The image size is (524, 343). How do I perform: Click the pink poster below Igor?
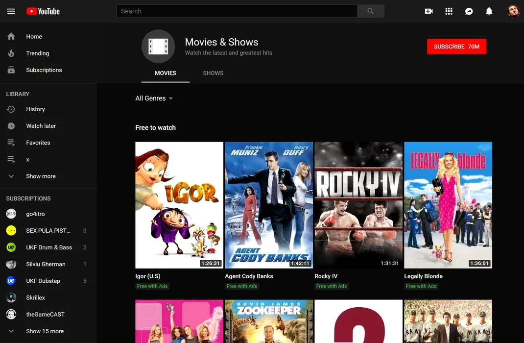coord(179,321)
